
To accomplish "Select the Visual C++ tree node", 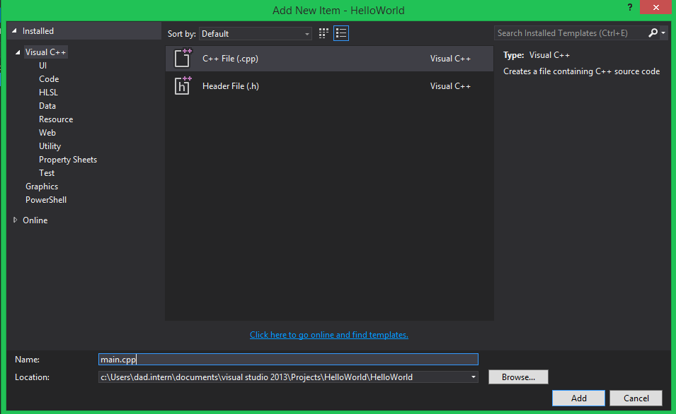I will coord(45,52).
